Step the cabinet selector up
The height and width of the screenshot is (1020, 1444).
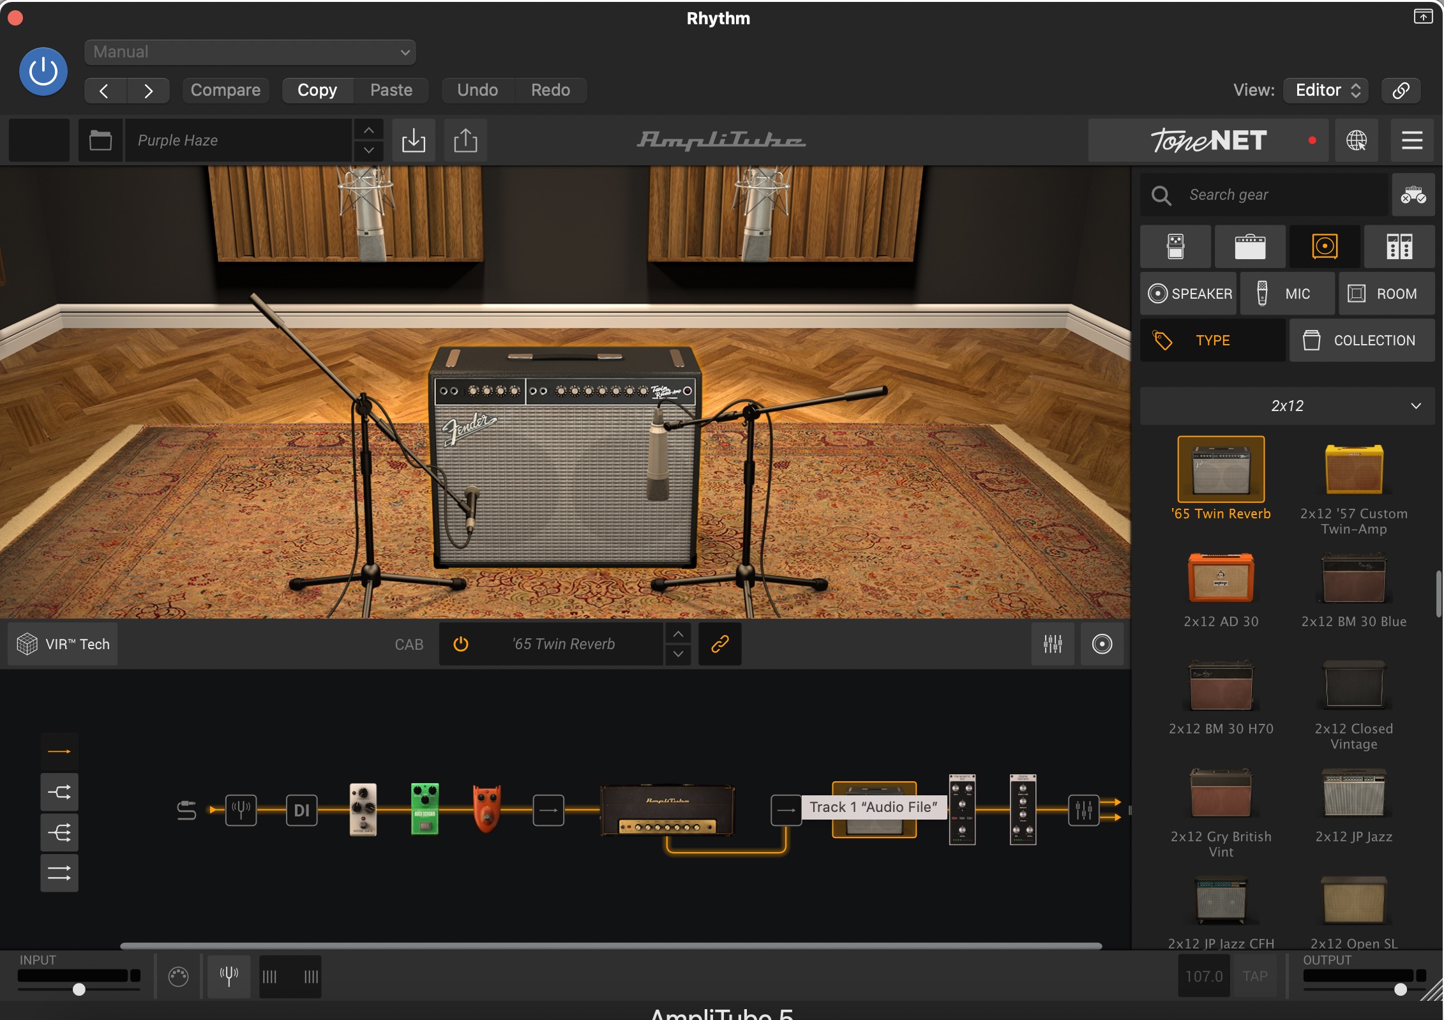(x=678, y=634)
